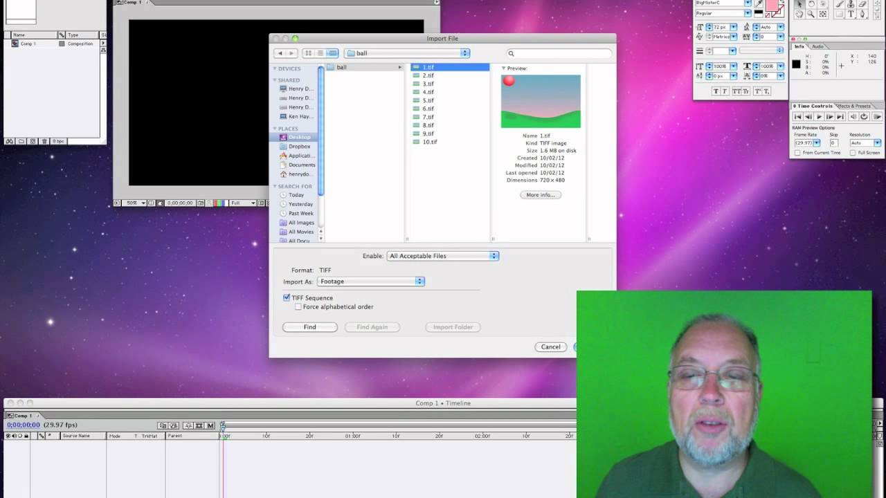886x498 pixels.
Task: Select the Time Controls tab
Action: (x=815, y=106)
